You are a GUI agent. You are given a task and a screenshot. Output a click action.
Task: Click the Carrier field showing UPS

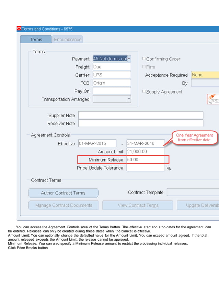[x=112, y=75]
